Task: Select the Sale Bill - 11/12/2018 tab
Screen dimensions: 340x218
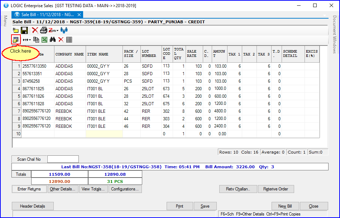Action: [48, 15]
